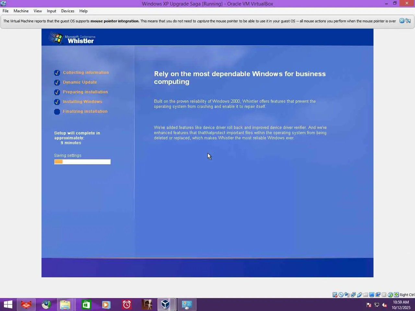415x311 pixels.
Task: Open the Action Center flag icon
Action: click(369, 305)
